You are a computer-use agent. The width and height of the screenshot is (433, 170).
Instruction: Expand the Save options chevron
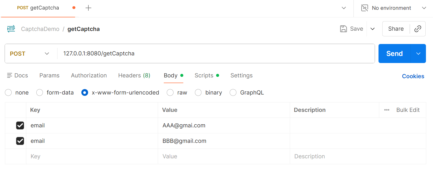coord(373,29)
